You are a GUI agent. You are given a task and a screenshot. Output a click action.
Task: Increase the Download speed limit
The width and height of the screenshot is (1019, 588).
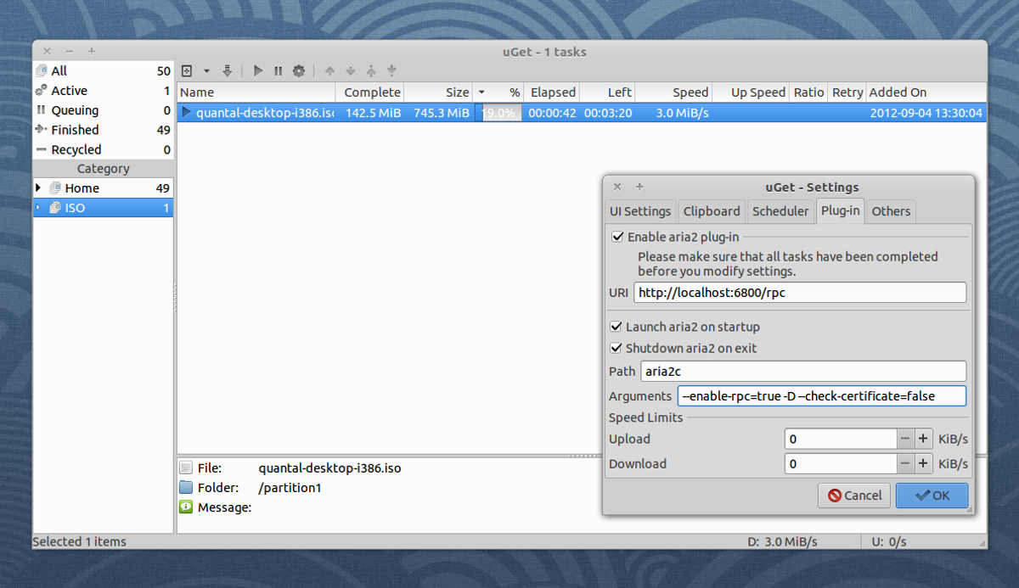click(923, 463)
